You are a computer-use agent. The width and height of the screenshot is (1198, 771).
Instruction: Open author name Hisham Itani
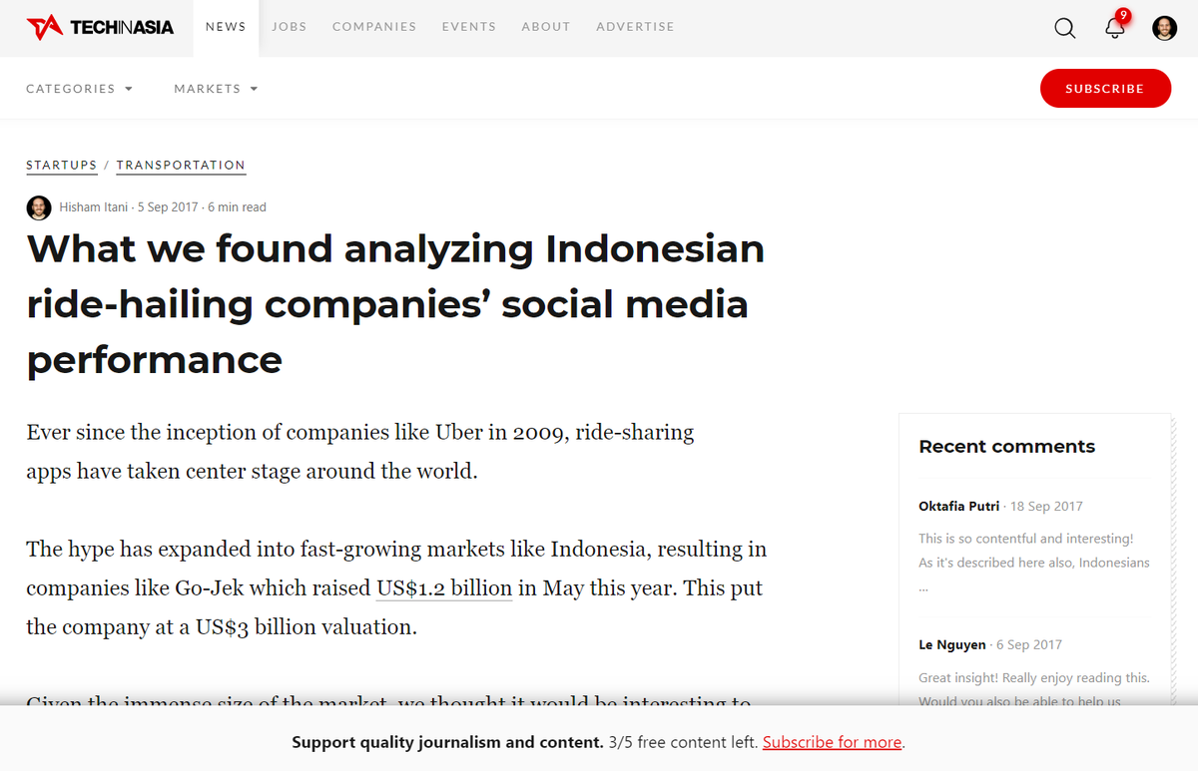pyautogui.click(x=94, y=207)
